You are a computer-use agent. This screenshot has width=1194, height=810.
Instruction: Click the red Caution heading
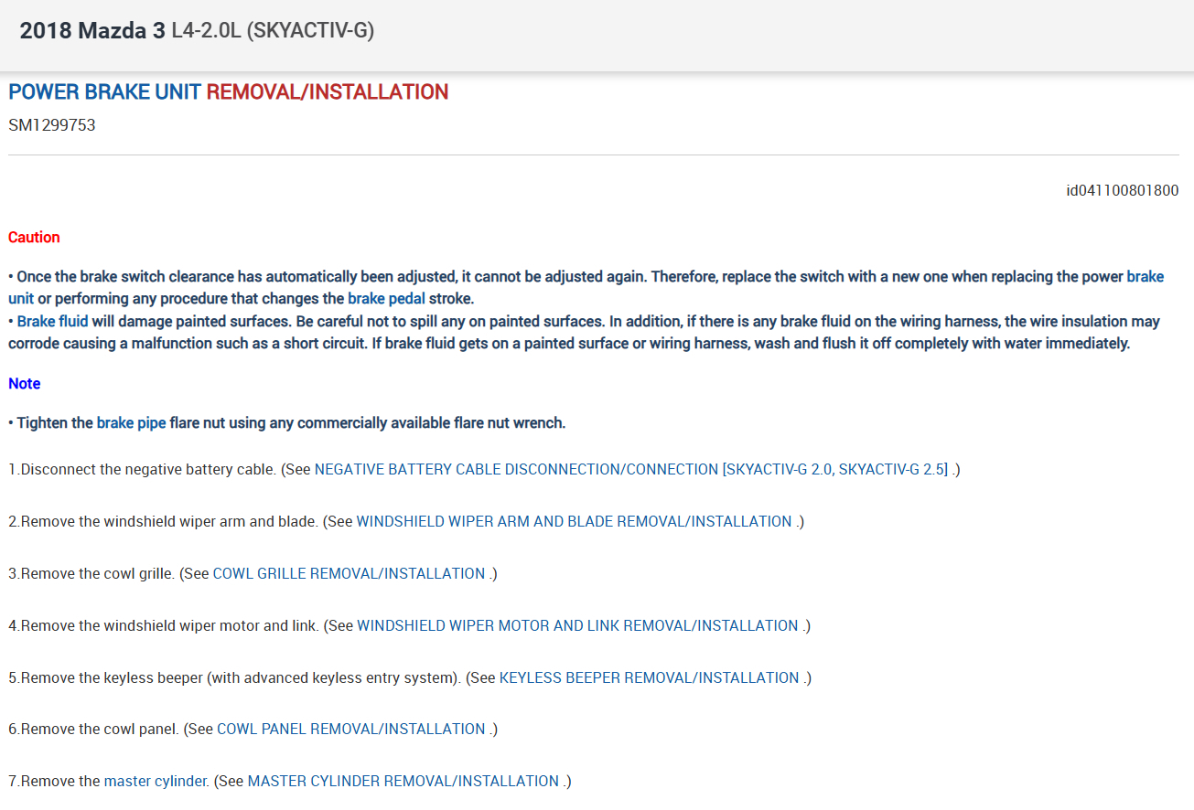click(34, 237)
